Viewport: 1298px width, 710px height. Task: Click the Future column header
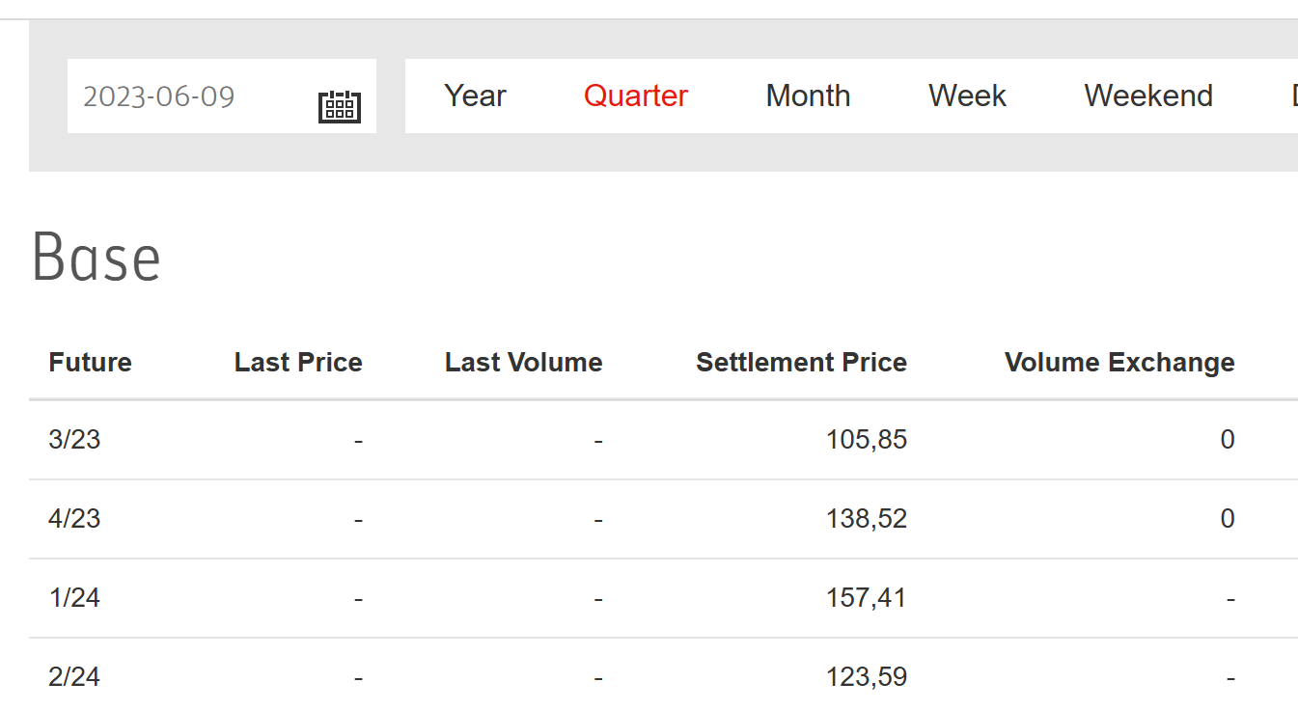(90, 363)
